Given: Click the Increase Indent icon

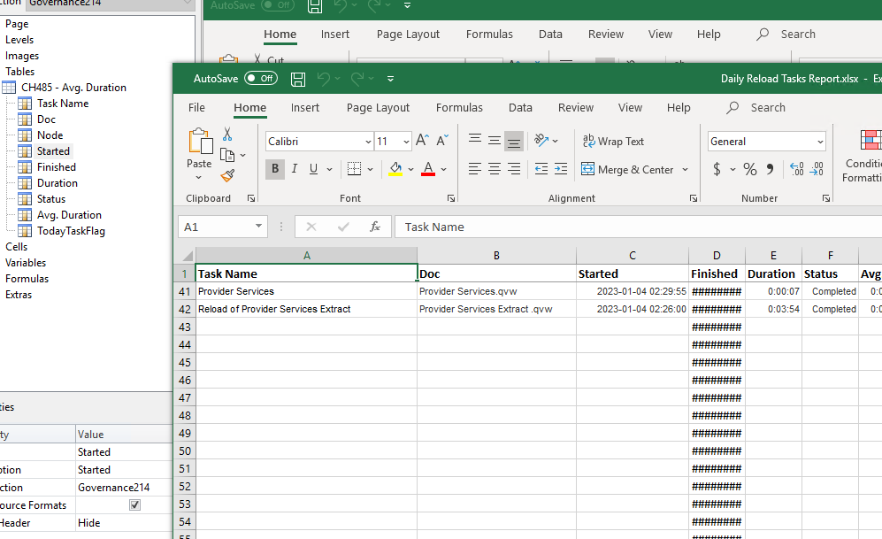Looking at the screenshot, I should [x=562, y=169].
